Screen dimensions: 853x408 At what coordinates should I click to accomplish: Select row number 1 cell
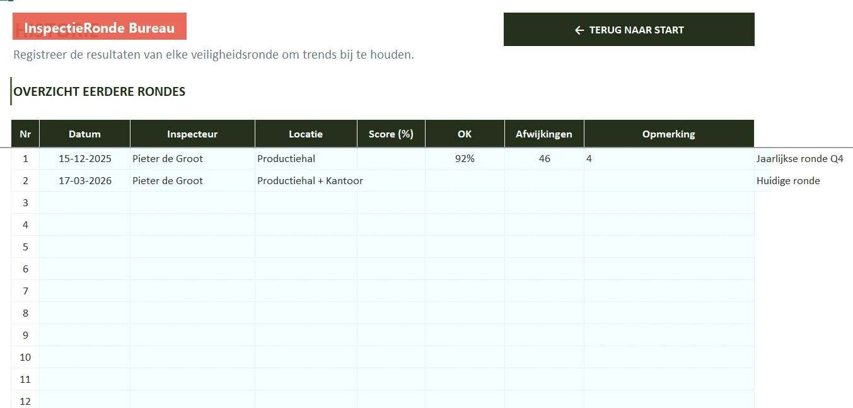[x=25, y=159]
